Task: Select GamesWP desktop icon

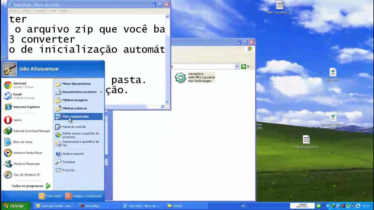Action: 333,75
